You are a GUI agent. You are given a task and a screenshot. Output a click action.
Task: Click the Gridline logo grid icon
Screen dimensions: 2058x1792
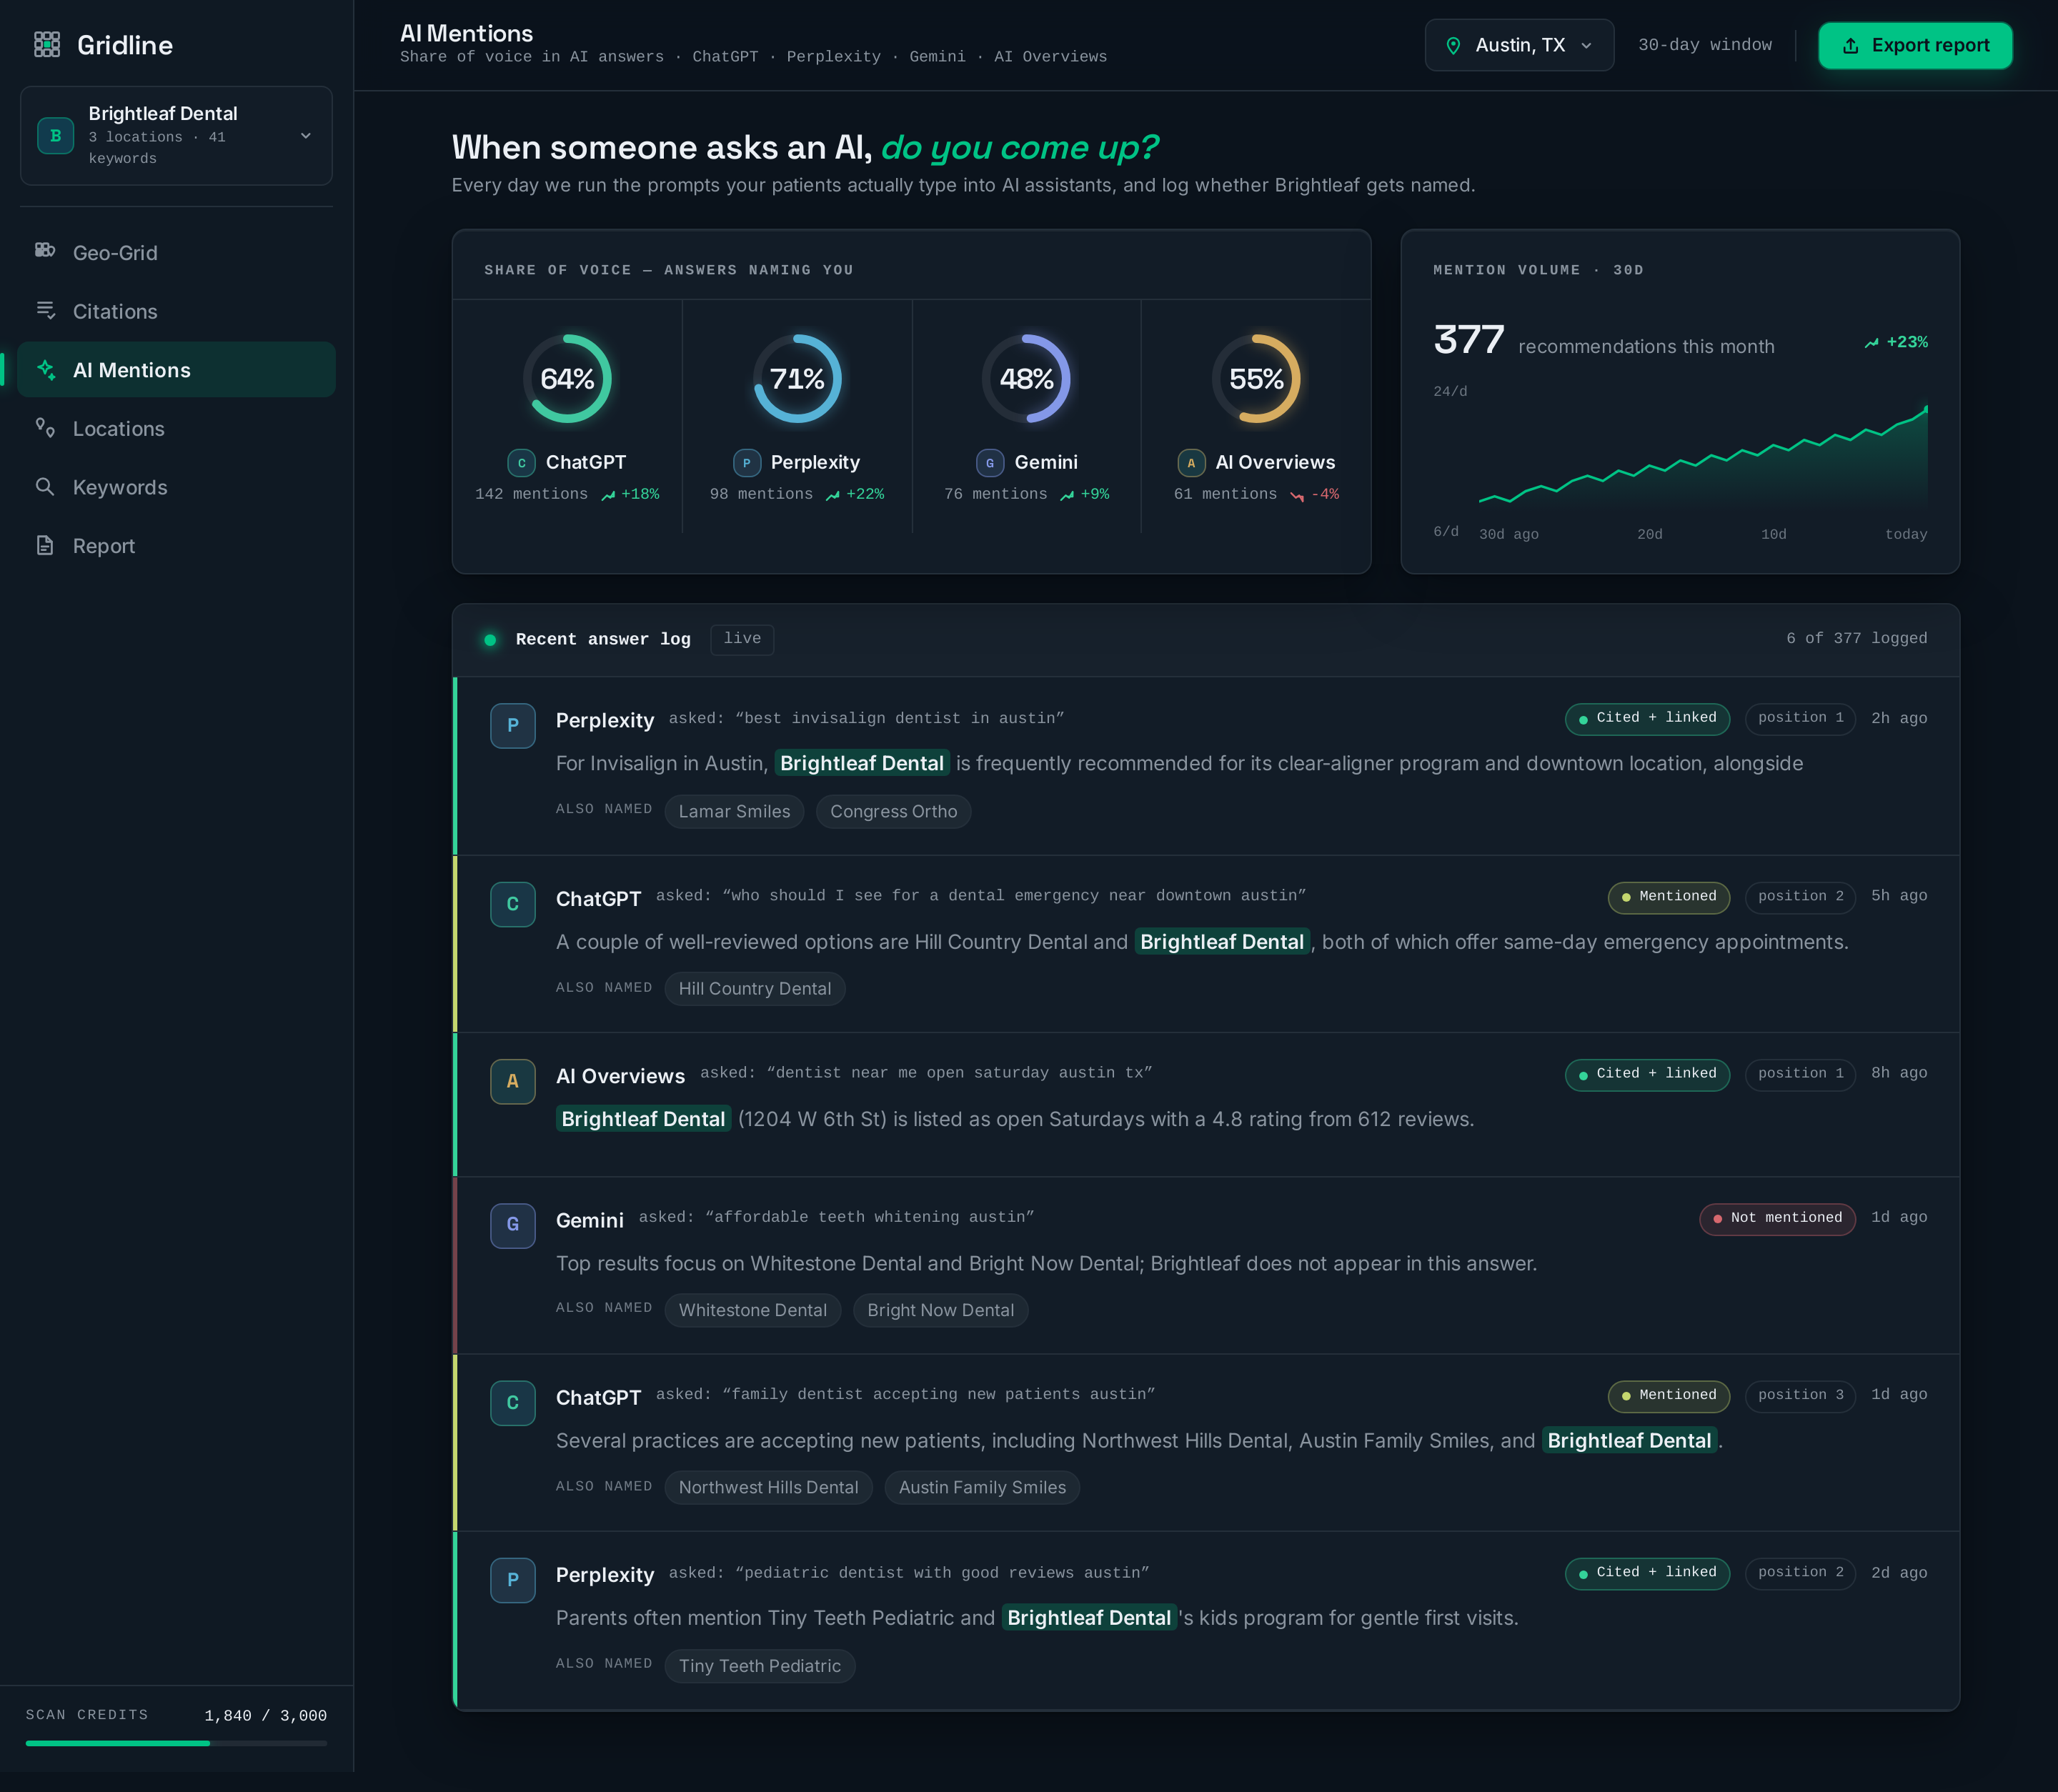[x=47, y=45]
